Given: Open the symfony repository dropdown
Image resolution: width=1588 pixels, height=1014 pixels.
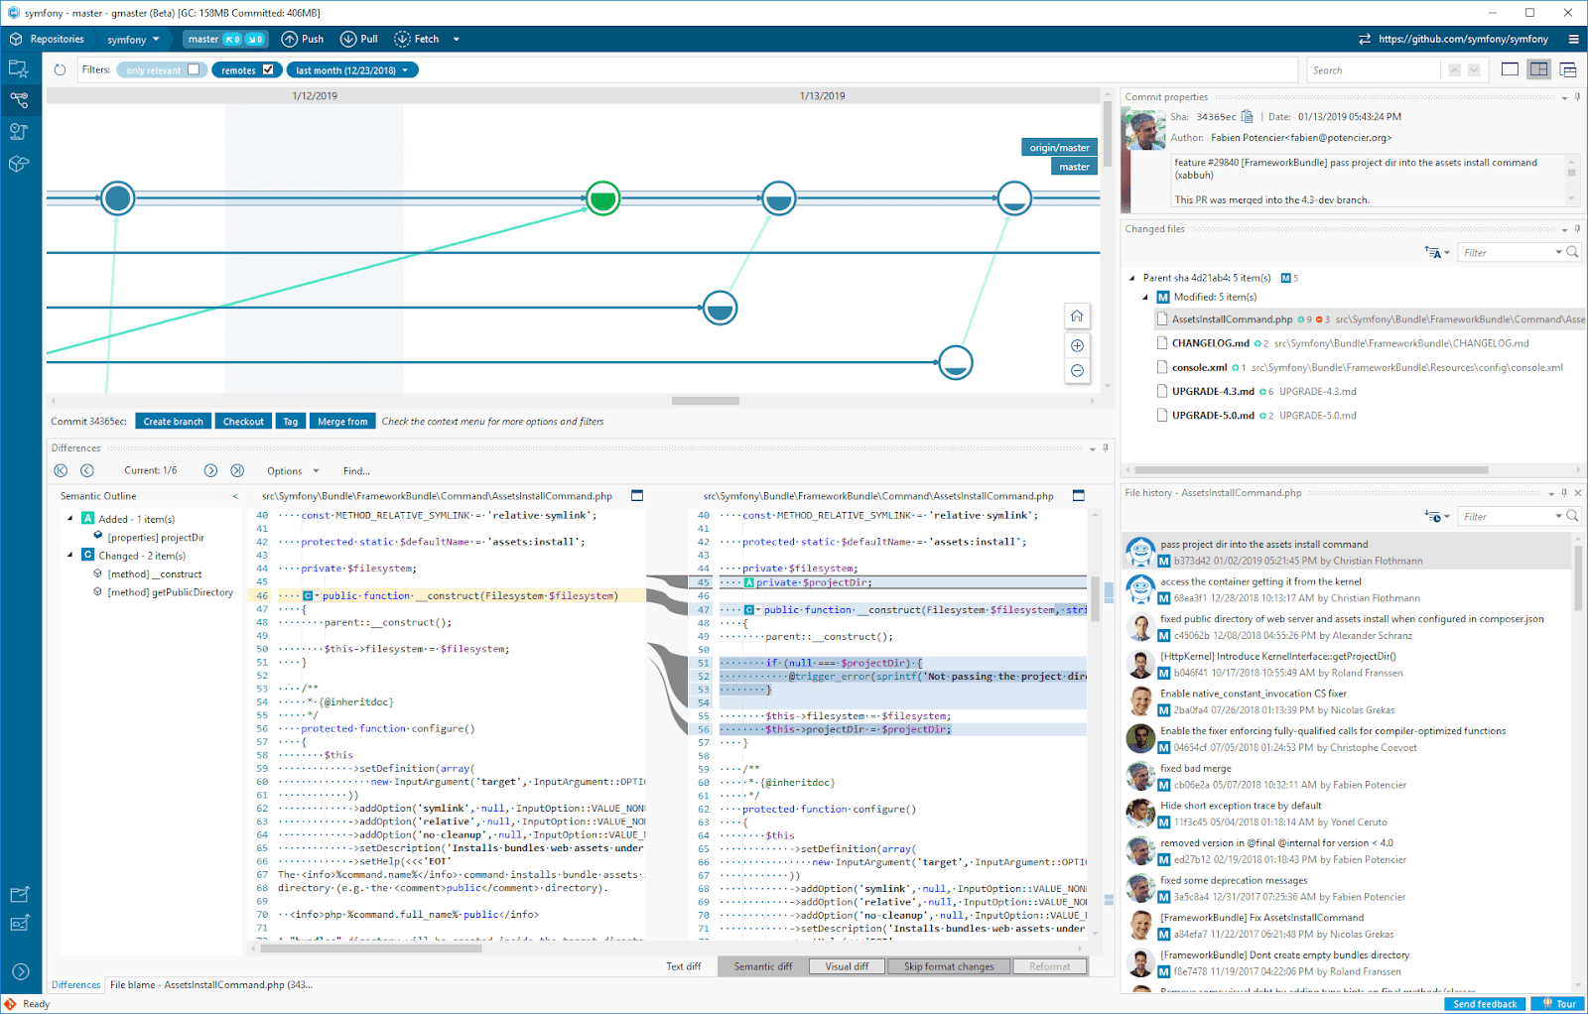Looking at the screenshot, I should pyautogui.click(x=133, y=40).
